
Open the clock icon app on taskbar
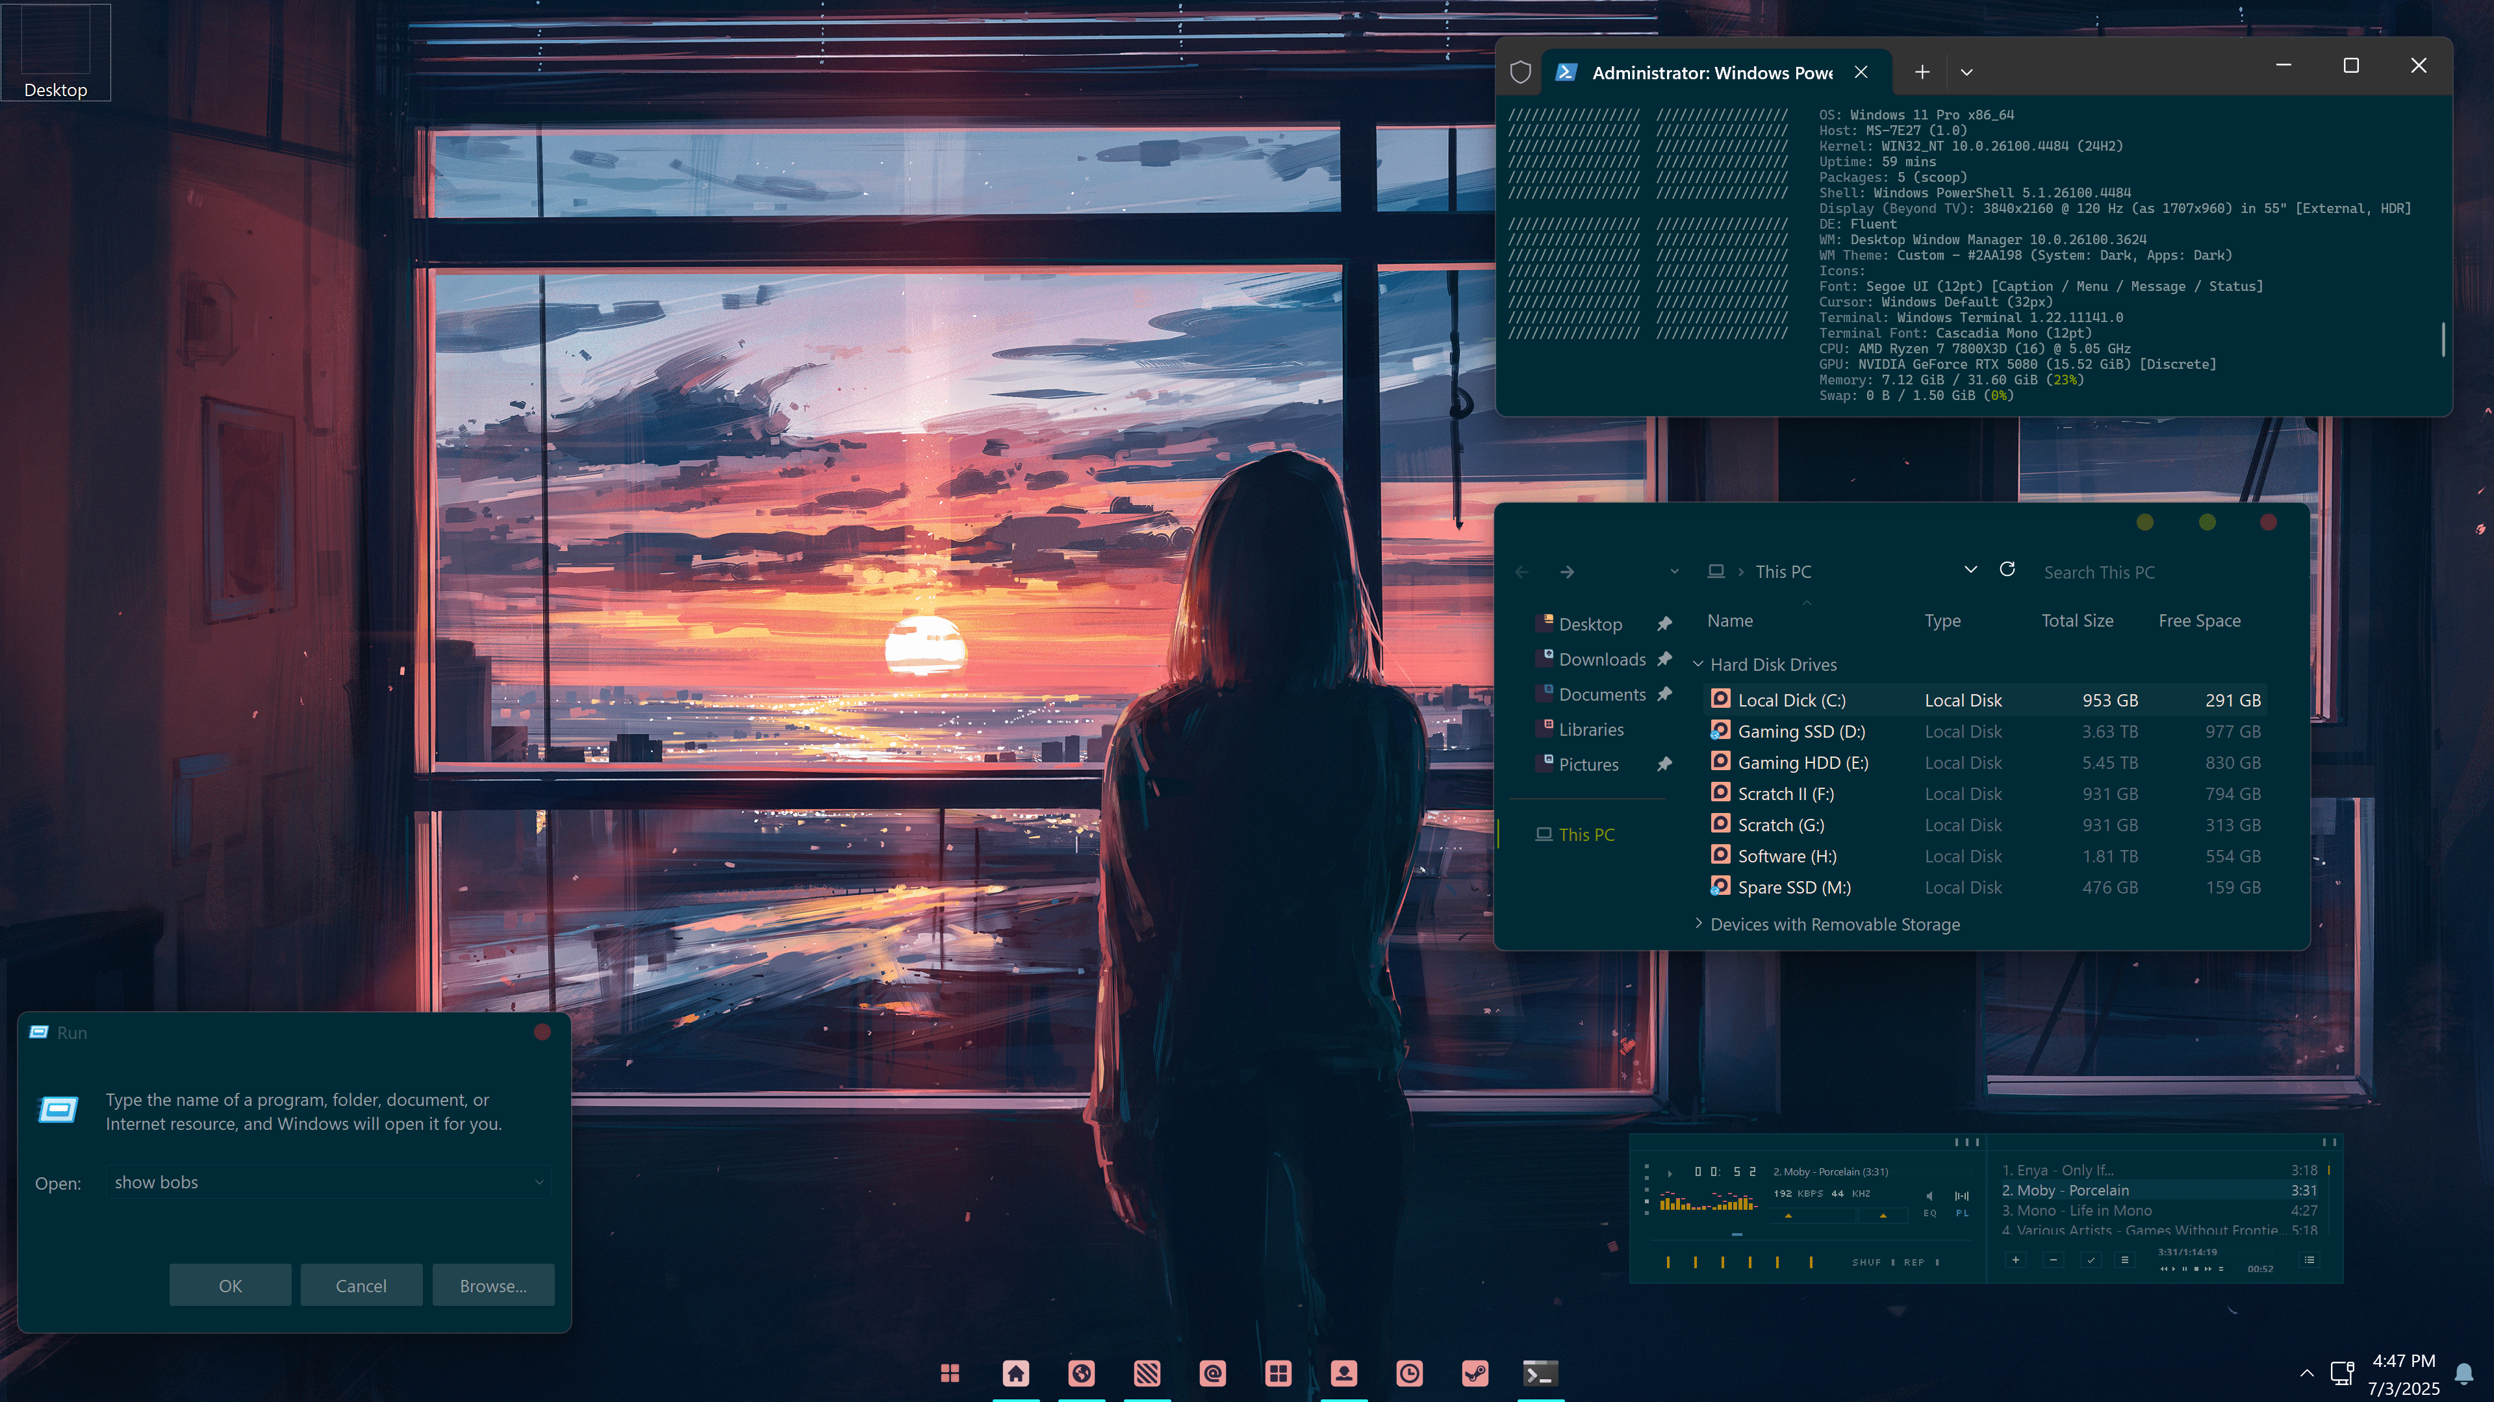(1410, 1373)
